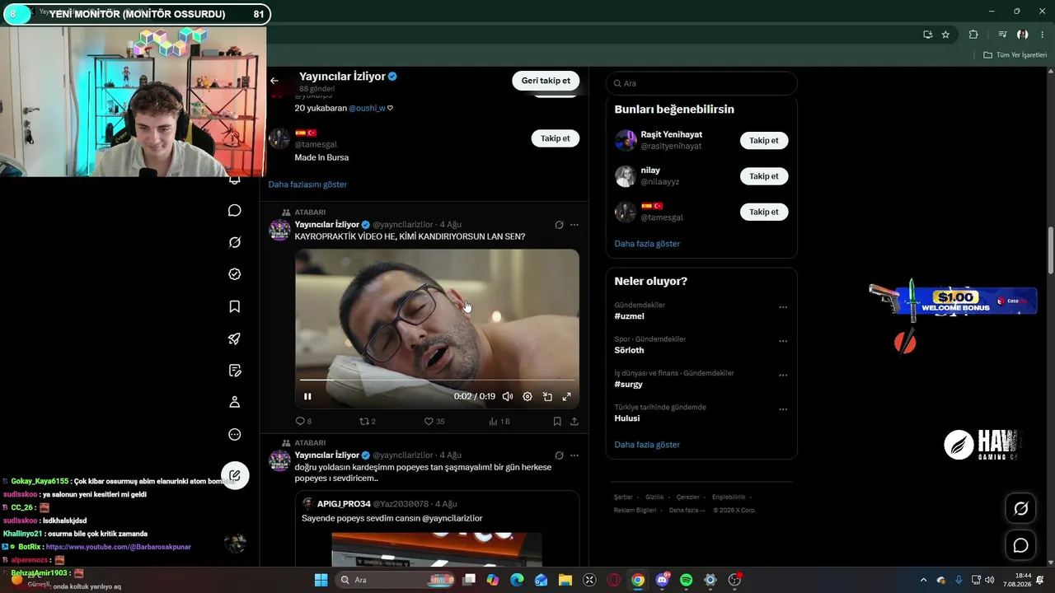Open Grok action on the KAYROPRAKTİK post
The image size is (1055, 593).
pyautogui.click(x=559, y=225)
